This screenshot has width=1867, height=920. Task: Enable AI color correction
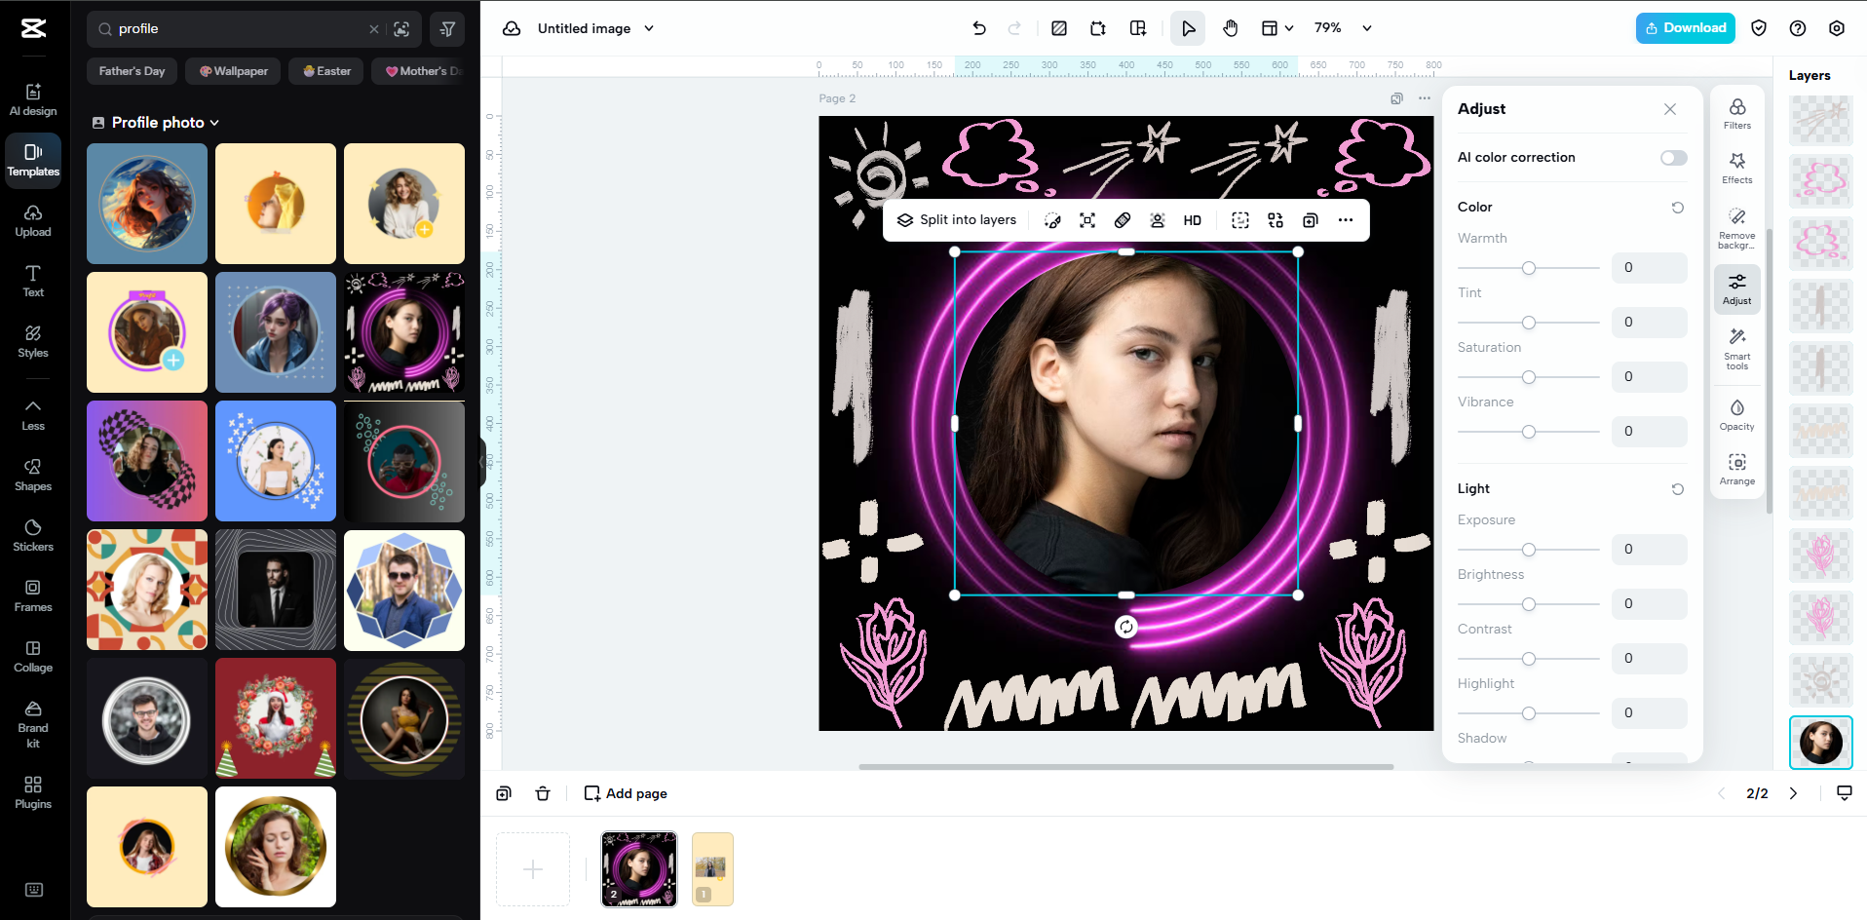(x=1673, y=157)
